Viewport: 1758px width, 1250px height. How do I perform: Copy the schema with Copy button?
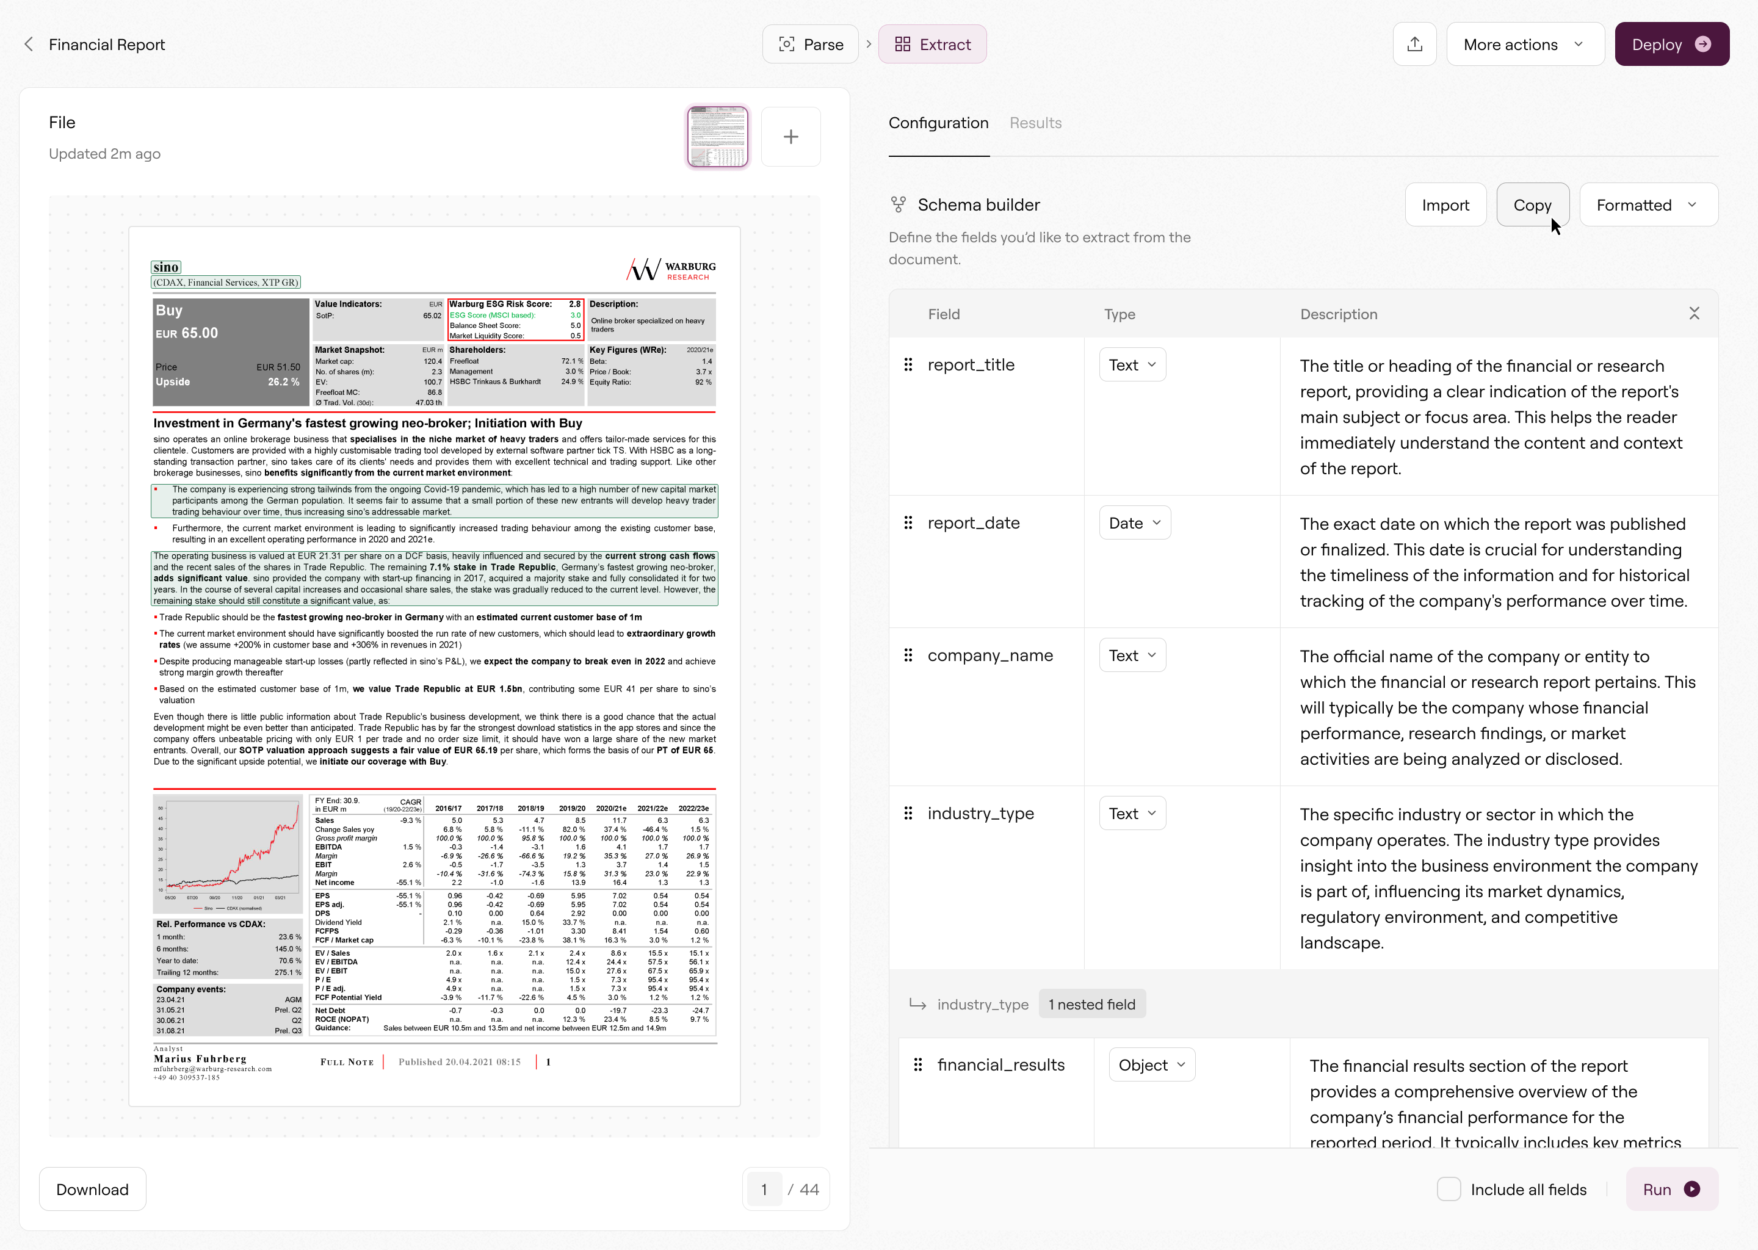(x=1533, y=204)
